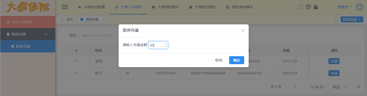
Task: Open the 大病人员模块 tab
Action: click(128, 7)
